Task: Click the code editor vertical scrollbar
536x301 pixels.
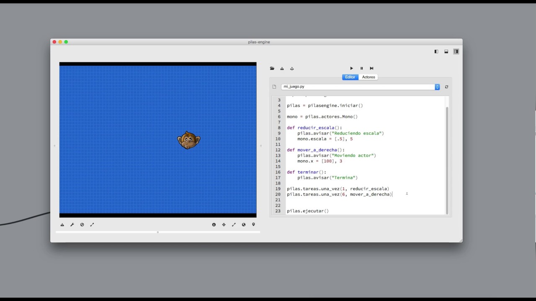Action: coord(447,160)
